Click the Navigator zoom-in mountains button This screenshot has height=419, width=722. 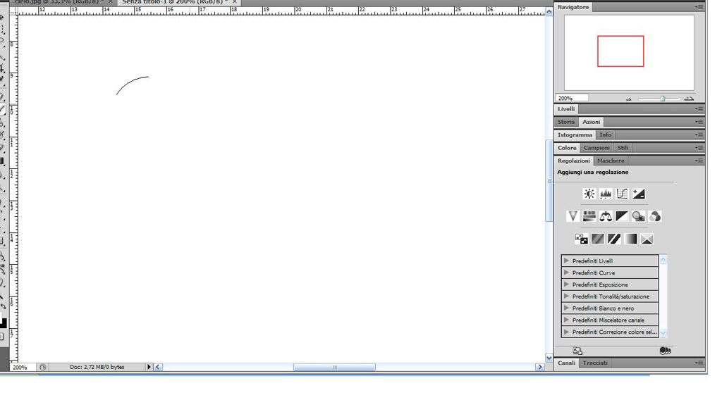689,99
